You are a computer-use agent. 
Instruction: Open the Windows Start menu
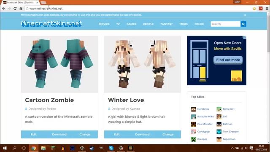coord(5,148)
